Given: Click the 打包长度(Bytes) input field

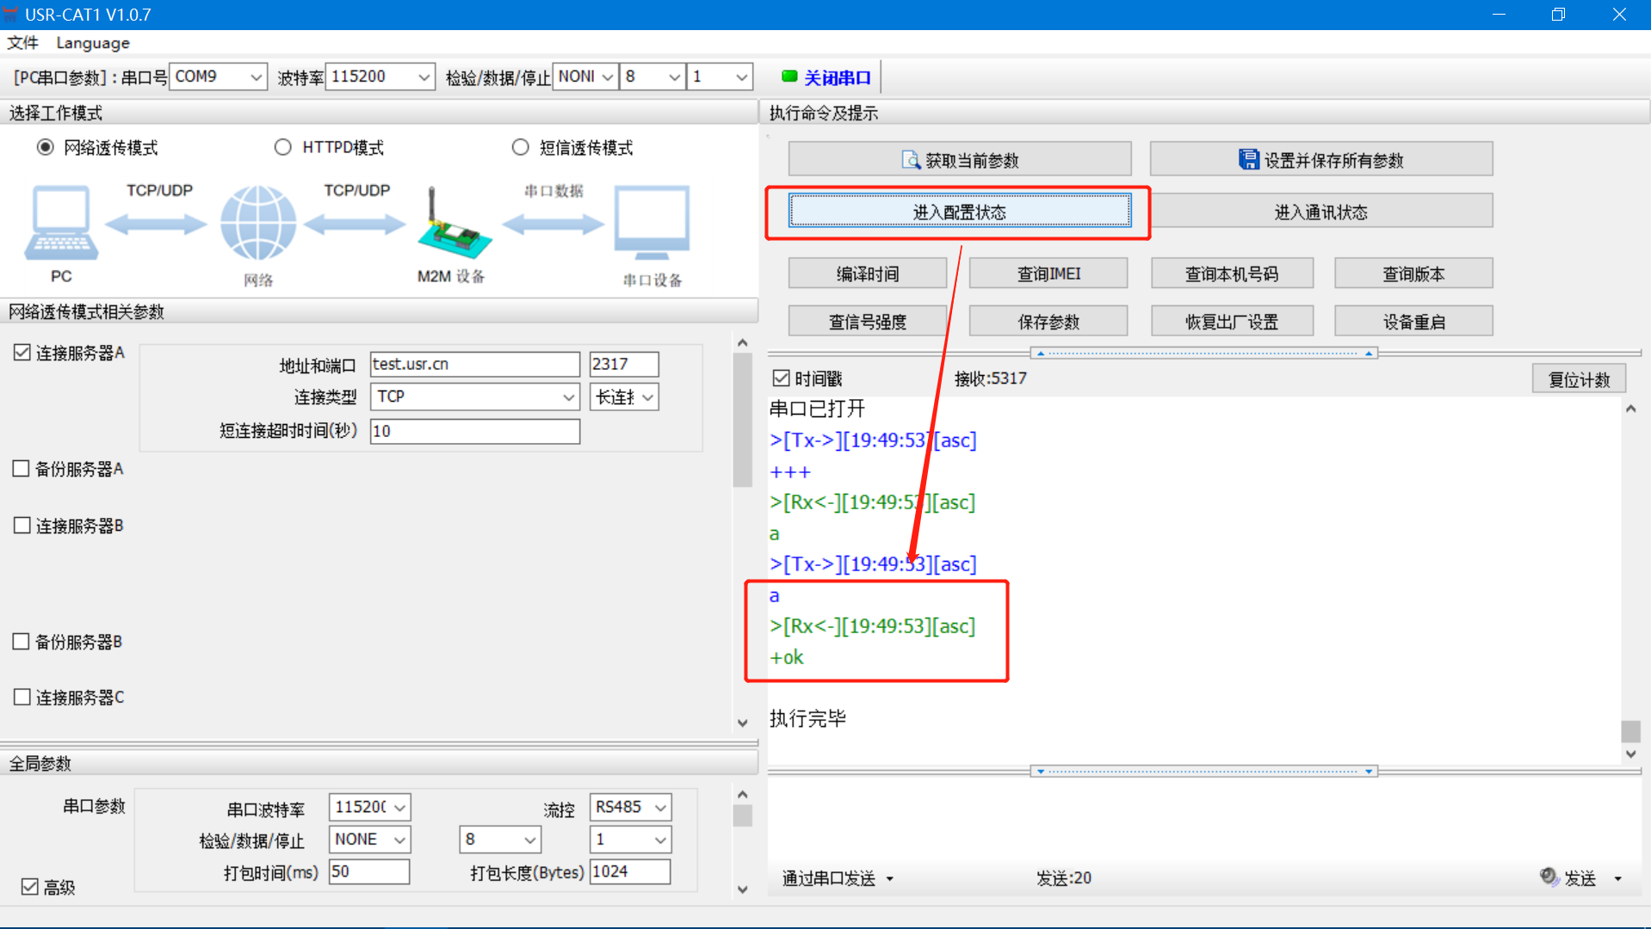Looking at the screenshot, I should coord(630,871).
